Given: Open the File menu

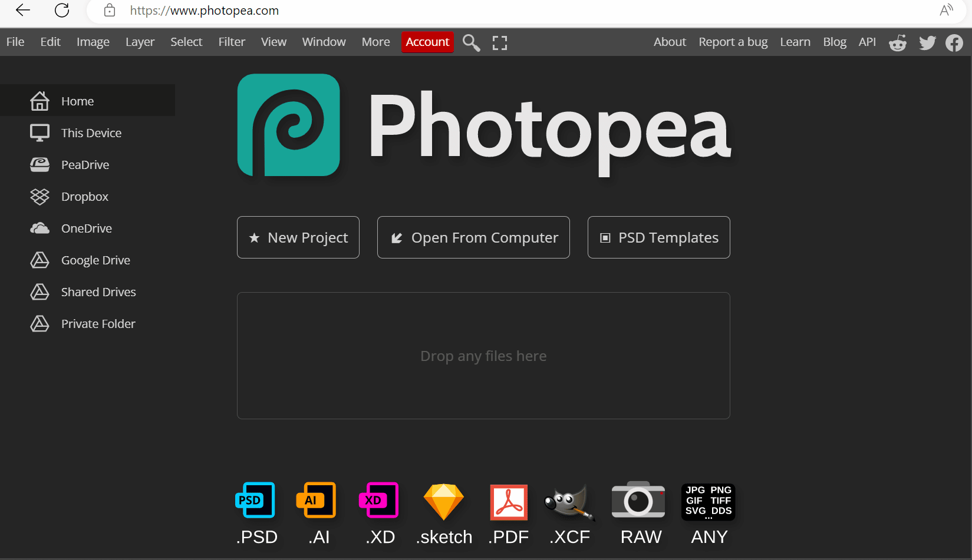Looking at the screenshot, I should point(15,42).
